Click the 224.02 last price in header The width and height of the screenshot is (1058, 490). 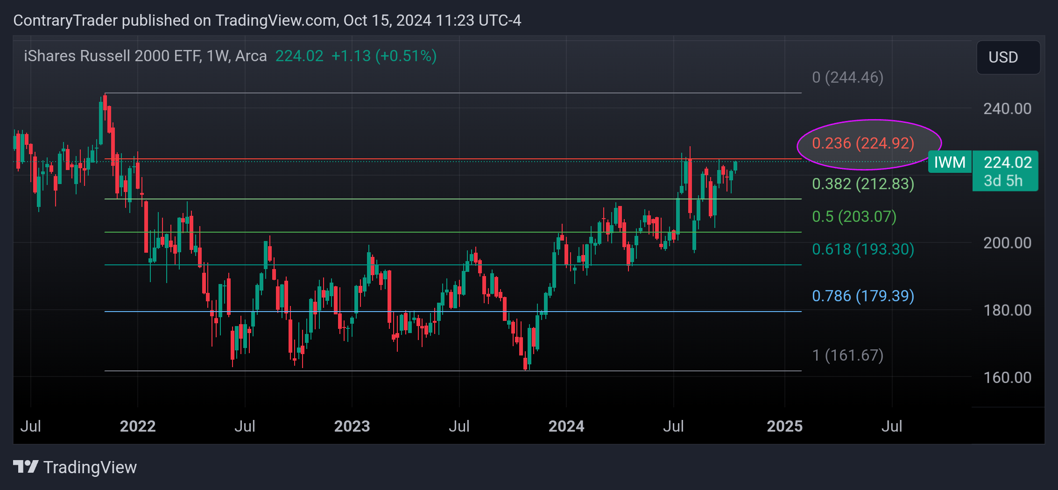(299, 56)
